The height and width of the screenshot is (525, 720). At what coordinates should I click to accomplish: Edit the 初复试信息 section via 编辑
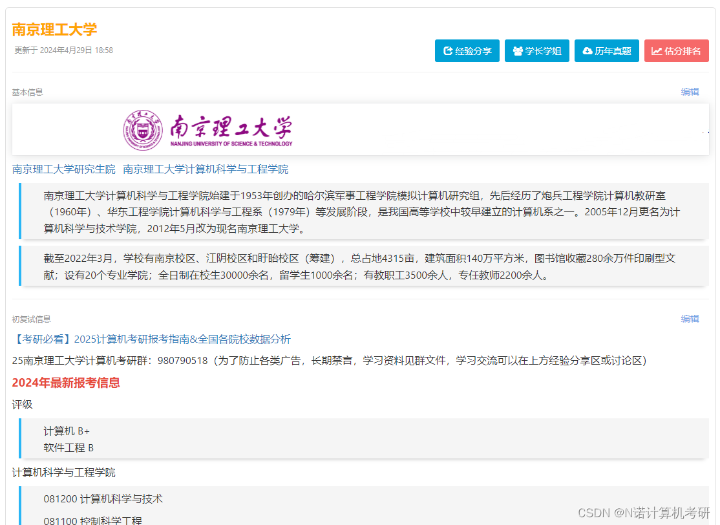click(x=690, y=319)
